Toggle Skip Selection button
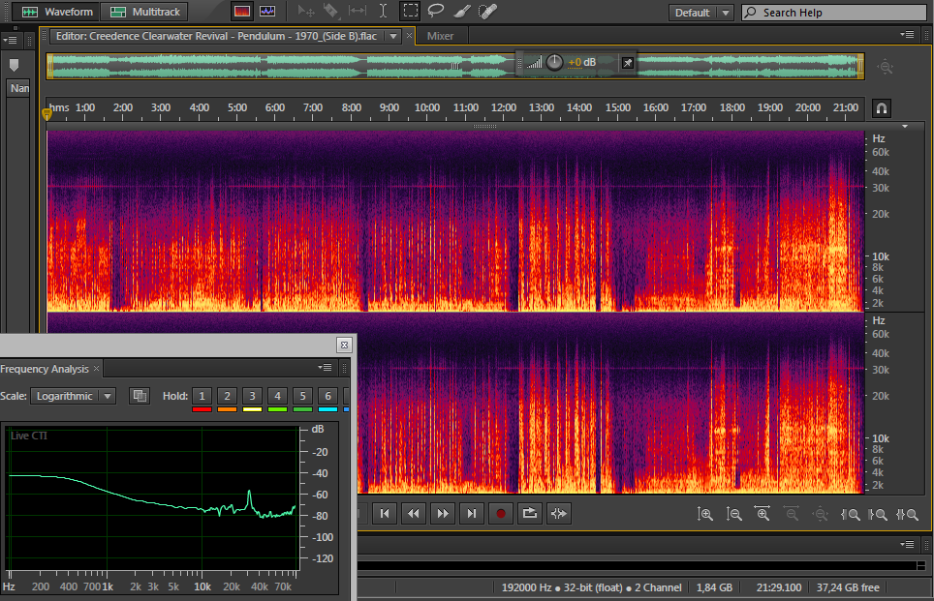Screen dimensions: 934x601 559,514
